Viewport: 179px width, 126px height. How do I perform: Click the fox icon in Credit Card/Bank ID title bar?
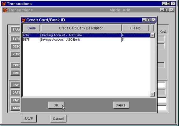coord(24,20)
